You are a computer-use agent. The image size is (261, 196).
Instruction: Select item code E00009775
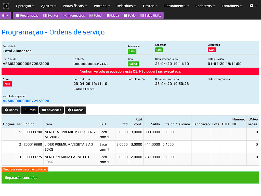[33, 157]
